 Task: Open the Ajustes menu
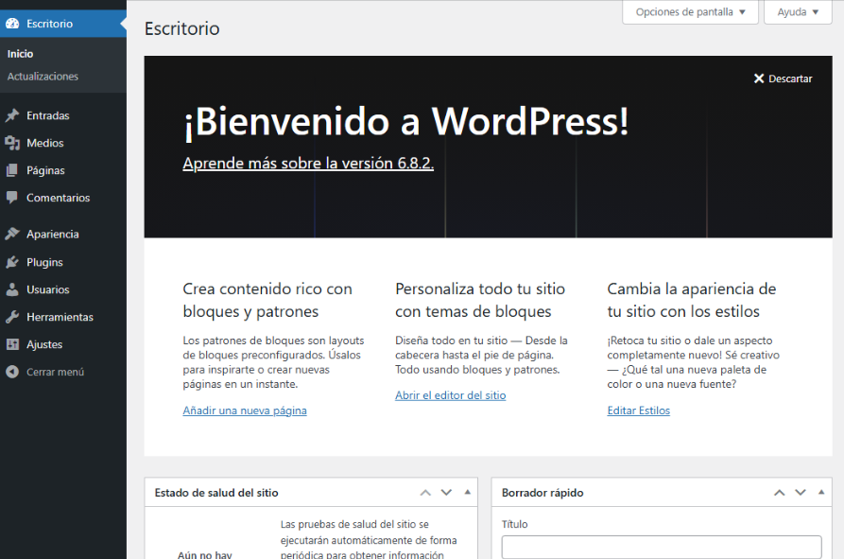tap(44, 344)
